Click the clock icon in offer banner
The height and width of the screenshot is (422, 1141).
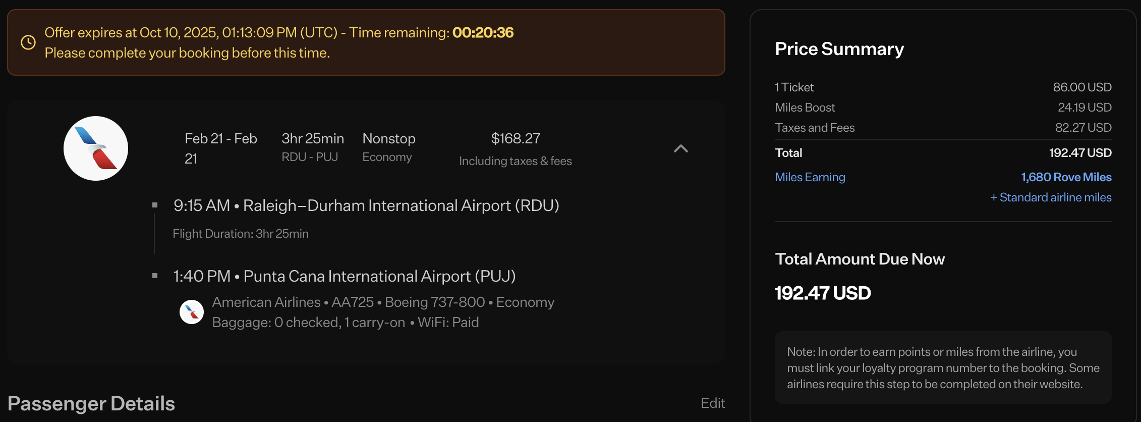coord(28,42)
